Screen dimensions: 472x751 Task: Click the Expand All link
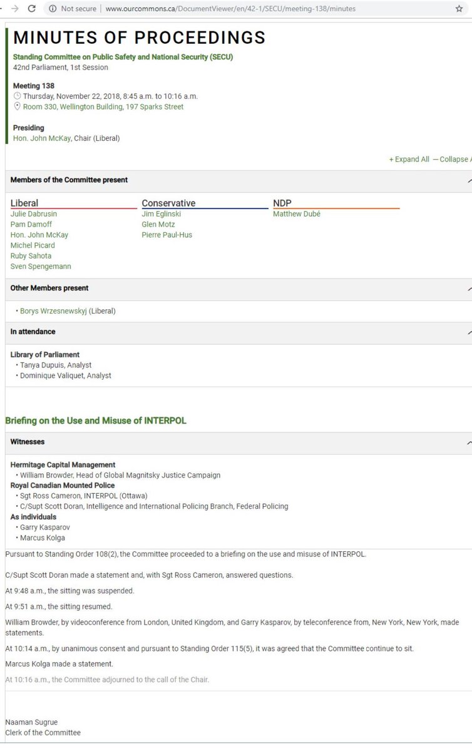point(409,160)
